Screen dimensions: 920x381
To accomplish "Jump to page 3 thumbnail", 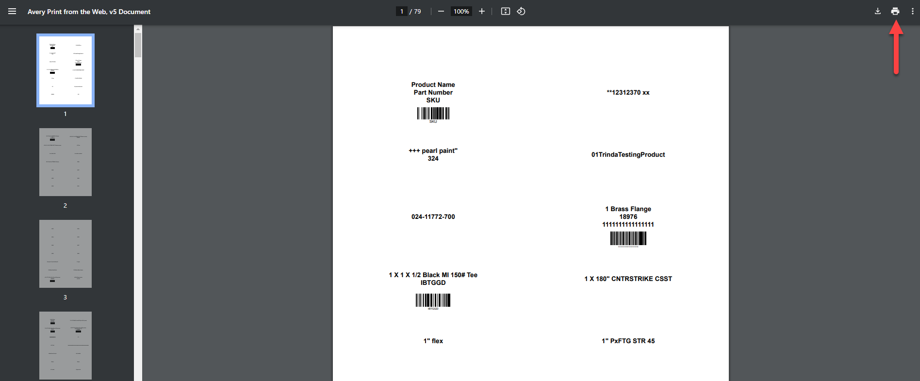I will [x=66, y=254].
